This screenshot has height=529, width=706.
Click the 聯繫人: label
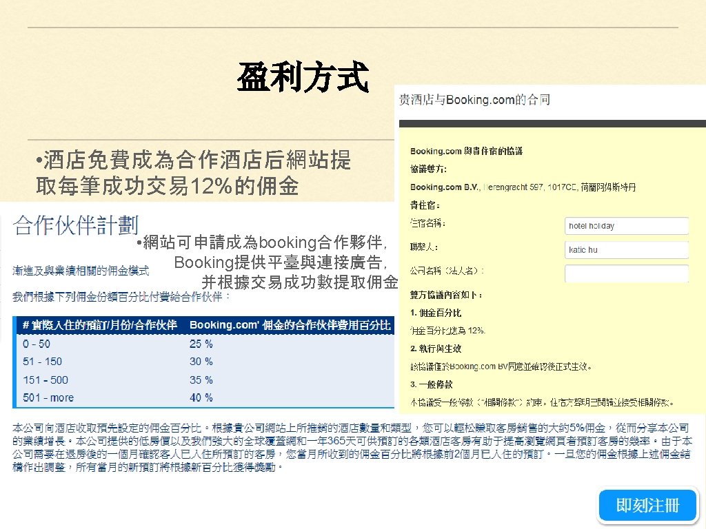[424, 247]
